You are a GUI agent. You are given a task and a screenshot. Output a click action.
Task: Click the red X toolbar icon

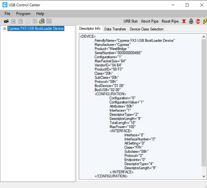coord(184,21)
